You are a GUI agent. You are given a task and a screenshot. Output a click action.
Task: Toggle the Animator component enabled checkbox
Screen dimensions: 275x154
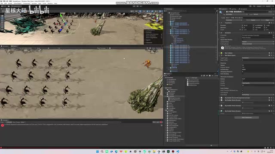click(223, 33)
